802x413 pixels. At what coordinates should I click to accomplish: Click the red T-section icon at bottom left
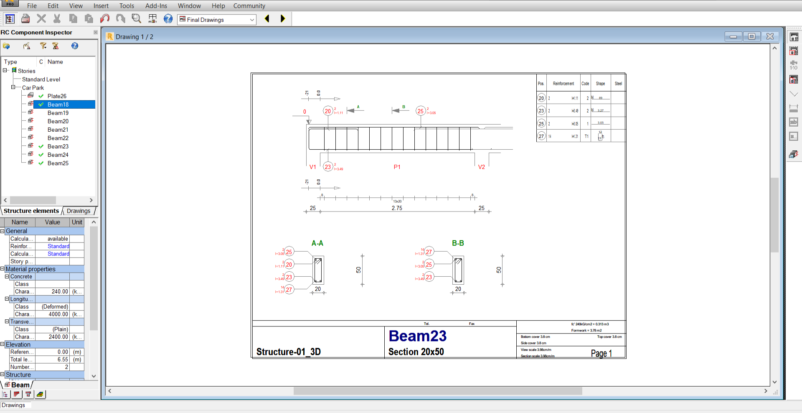click(x=28, y=394)
